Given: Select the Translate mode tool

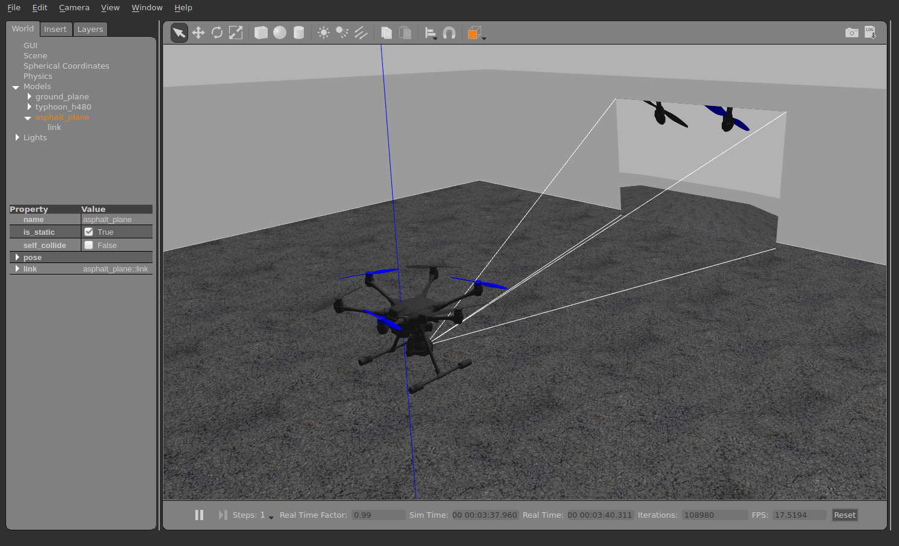Looking at the screenshot, I should [x=198, y=33].
